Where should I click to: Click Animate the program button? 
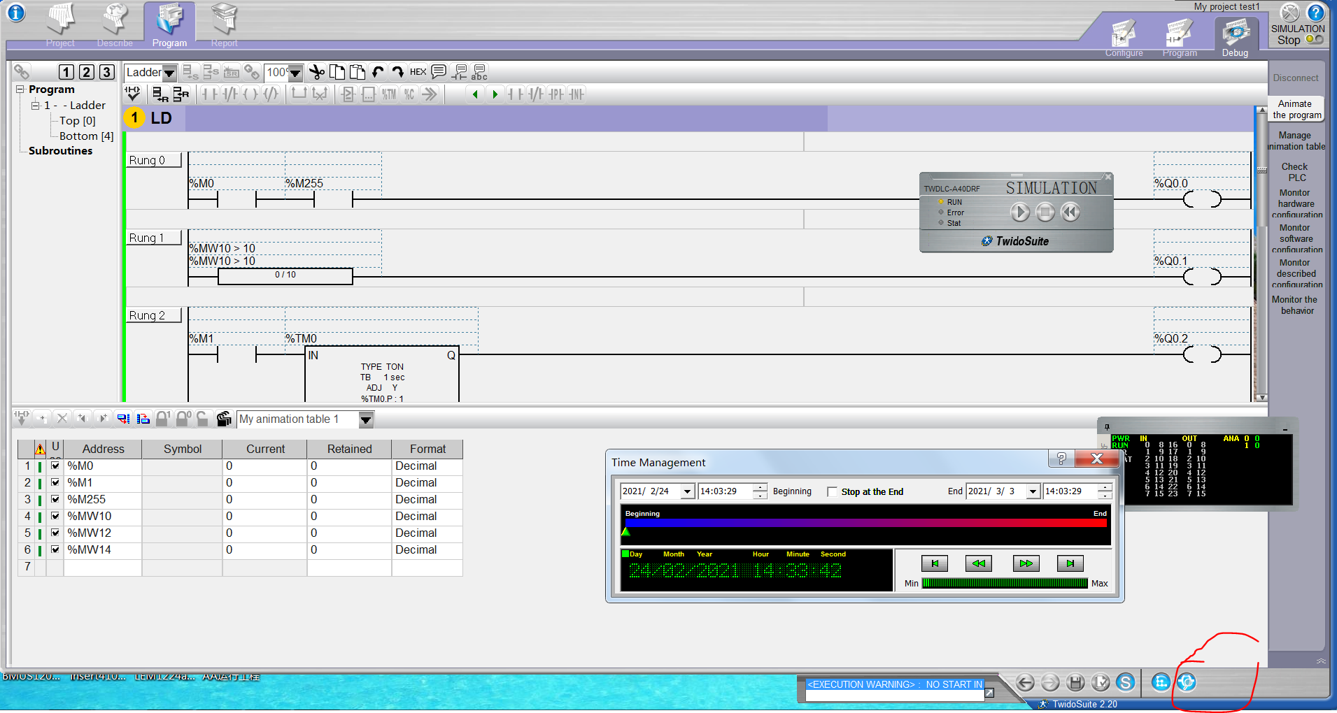1296,109
